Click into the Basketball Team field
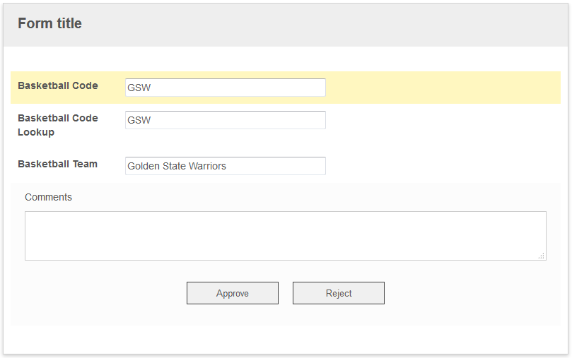The image size is (572, 358). point(226,166)
